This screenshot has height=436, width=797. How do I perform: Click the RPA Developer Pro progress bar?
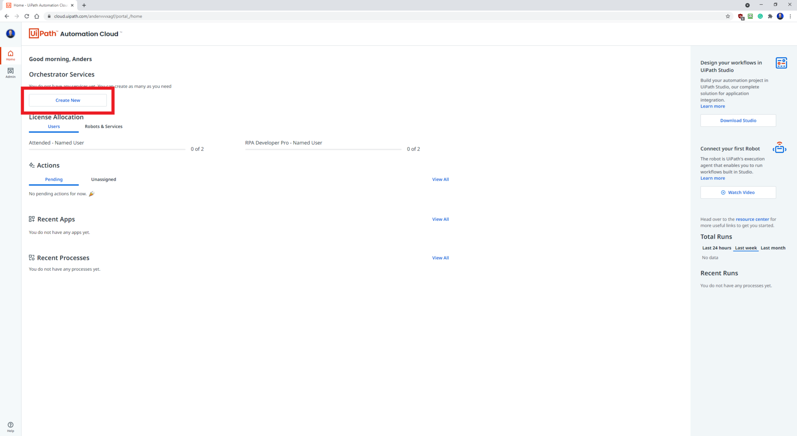pyautogui.click(x=323, y=149)
